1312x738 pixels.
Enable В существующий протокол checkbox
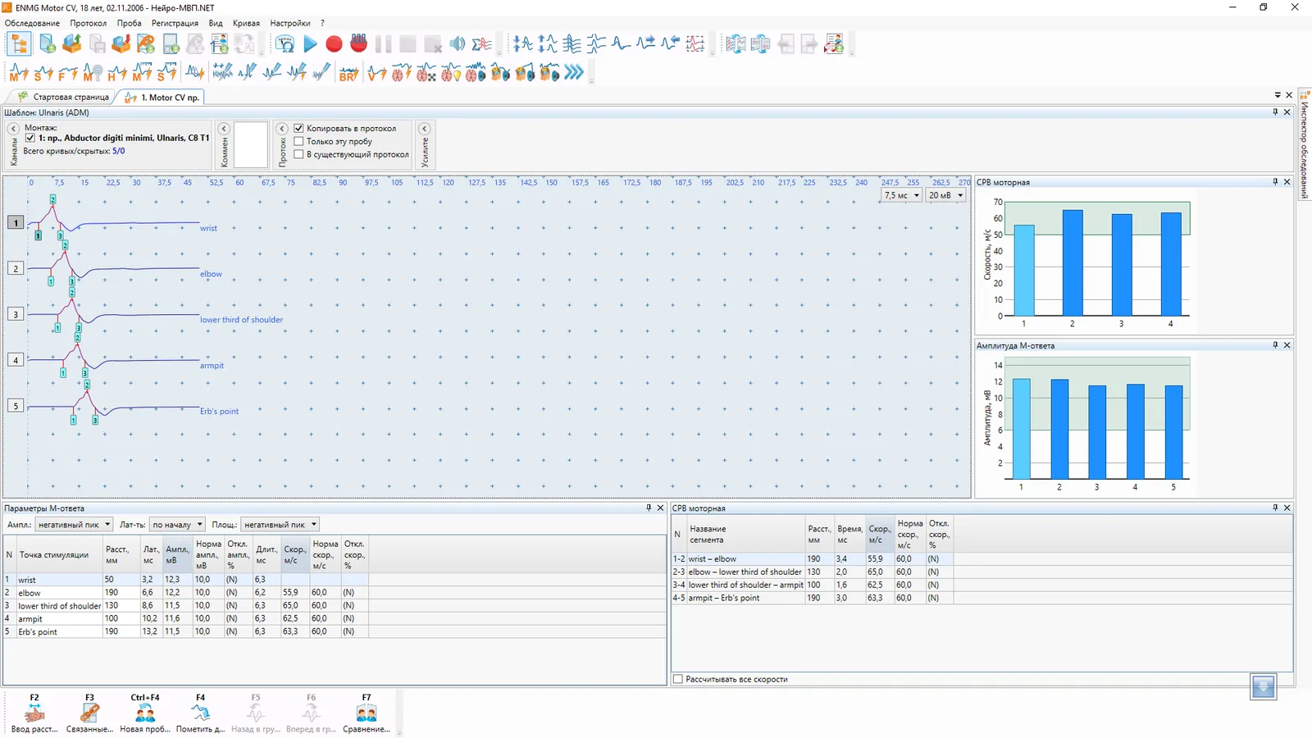pos(299,154)
